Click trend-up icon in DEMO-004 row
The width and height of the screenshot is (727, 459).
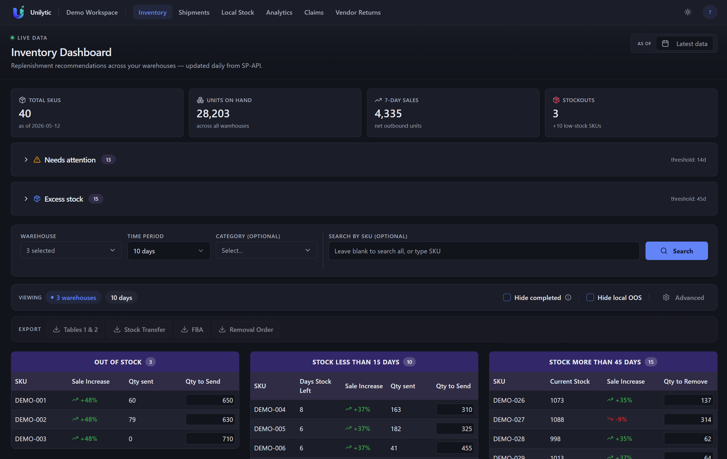coord(348,409)
